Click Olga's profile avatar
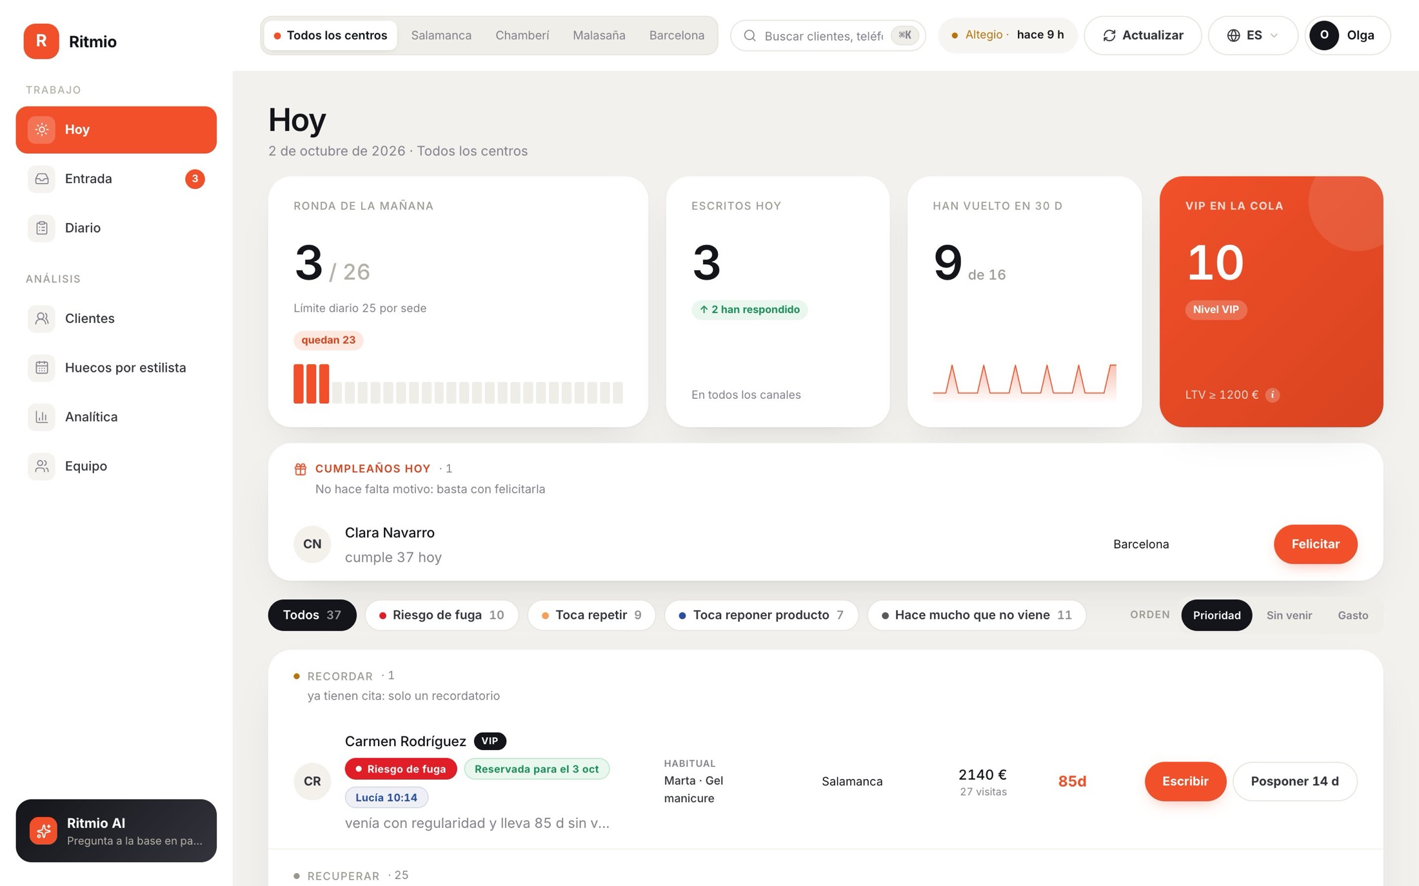 click(1324, 35)
